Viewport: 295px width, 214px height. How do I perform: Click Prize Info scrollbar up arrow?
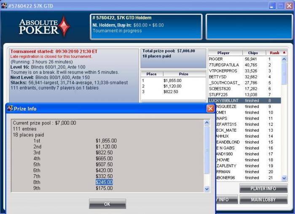[207, 123]
